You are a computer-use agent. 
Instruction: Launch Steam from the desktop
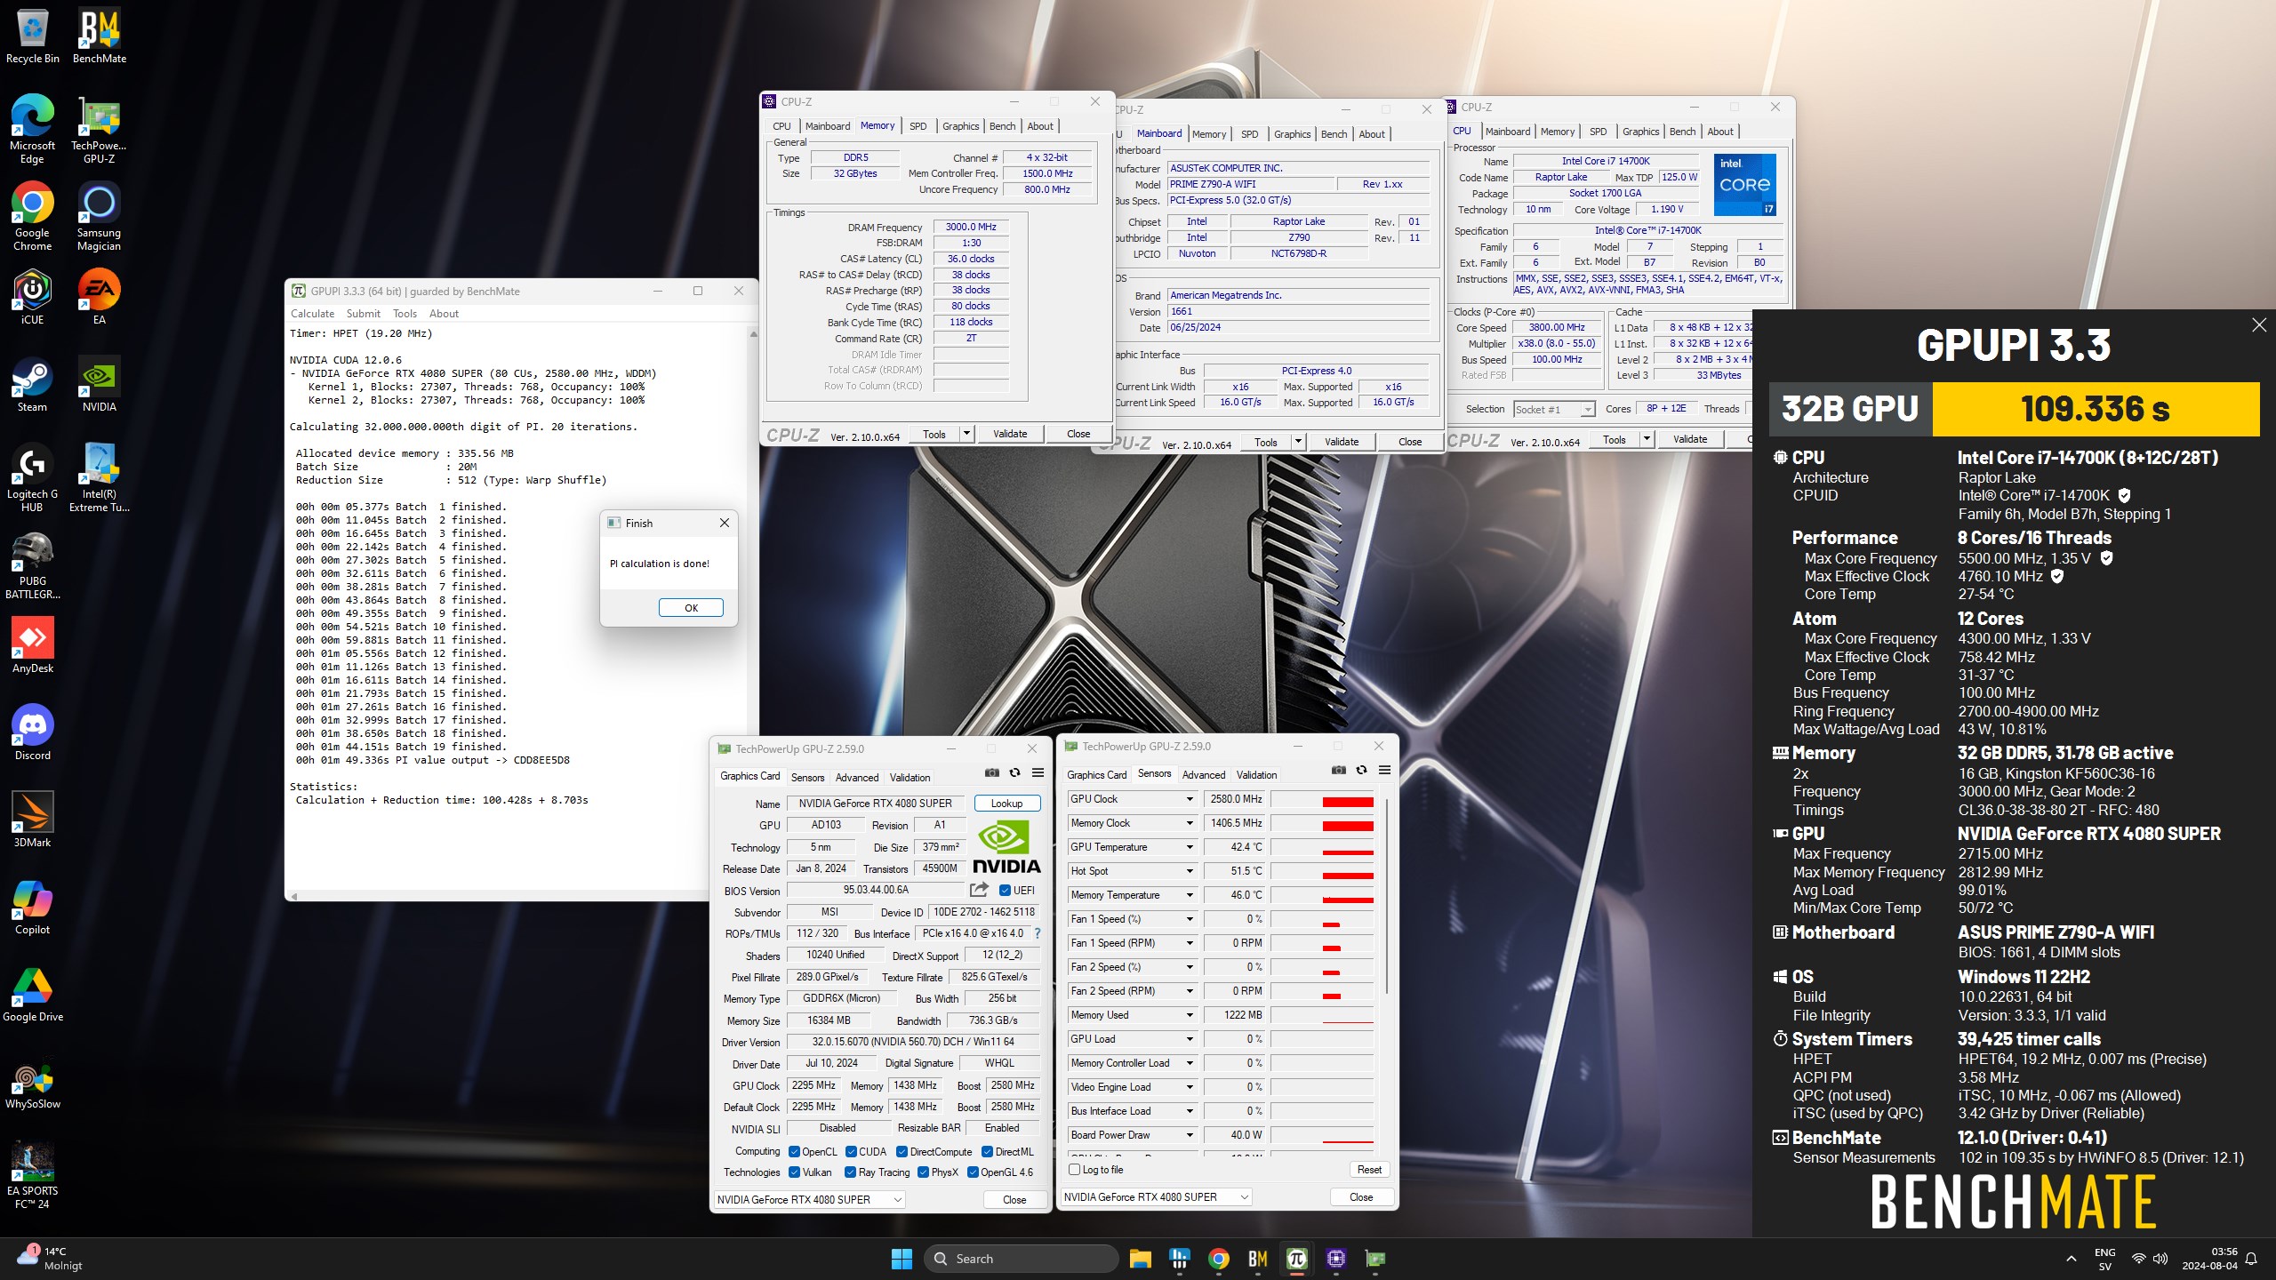[x=32, y=385]
